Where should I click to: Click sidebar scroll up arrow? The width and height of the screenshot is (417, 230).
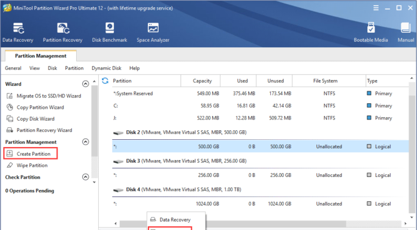[x=95, y=81]
